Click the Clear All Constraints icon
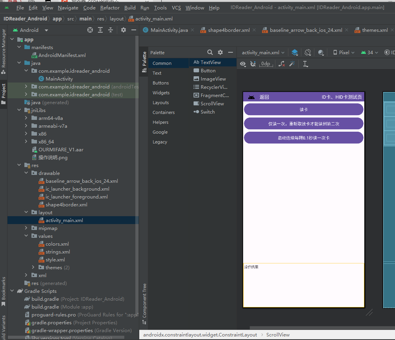The width and height of the screenshot is (395, 340). click(x=282, y=64)
